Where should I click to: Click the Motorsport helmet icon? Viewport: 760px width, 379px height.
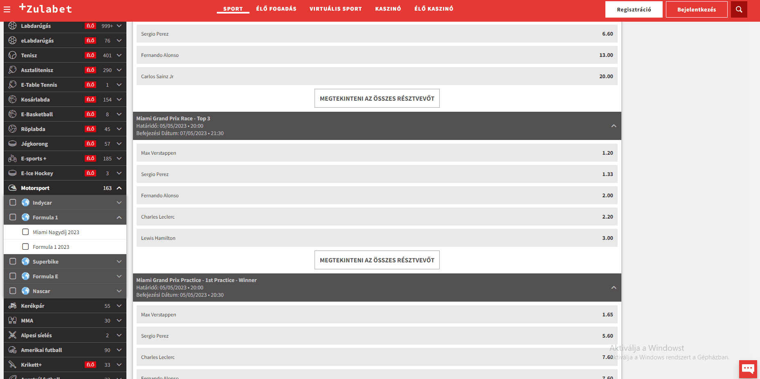pos(13,188)
